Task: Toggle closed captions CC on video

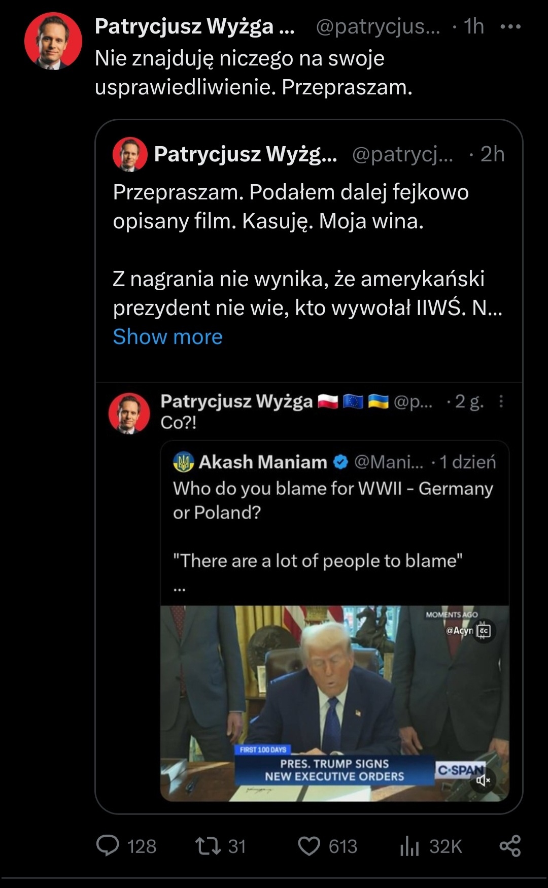Action: pos(484,631)
